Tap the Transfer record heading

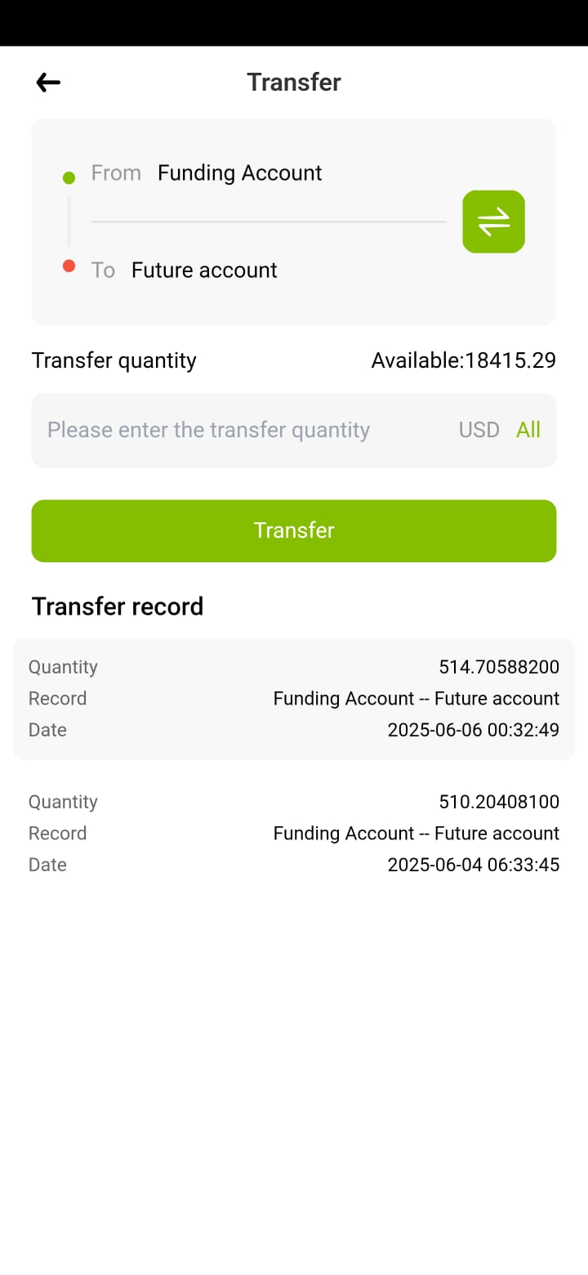click(118, 606)
